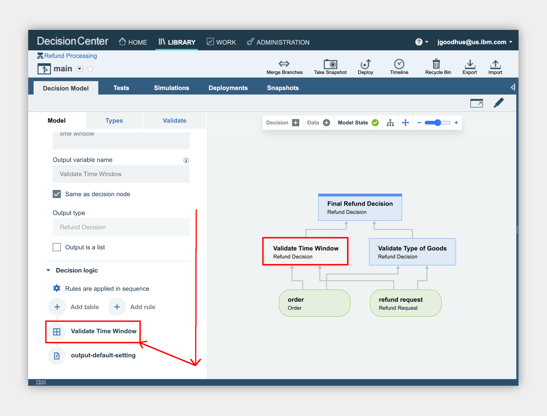The width and height of the screenshot is (547, 416).
Task: Click the Add rule plus icon
Action: tap(117, 307)
